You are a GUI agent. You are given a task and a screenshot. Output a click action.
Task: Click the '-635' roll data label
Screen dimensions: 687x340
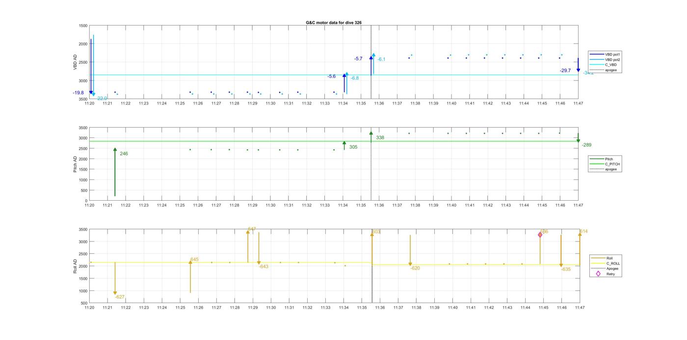click(566, 269)
